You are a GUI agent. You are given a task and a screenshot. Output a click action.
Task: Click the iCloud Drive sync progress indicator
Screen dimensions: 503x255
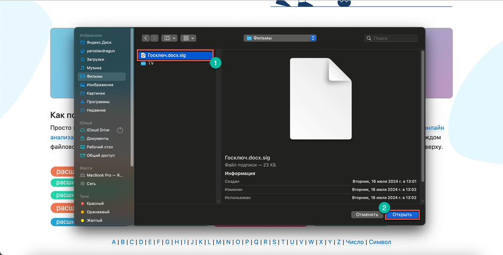(120, 130)
